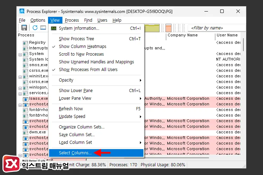
Task: Sort by Process column header
Action: pos(26,35)
